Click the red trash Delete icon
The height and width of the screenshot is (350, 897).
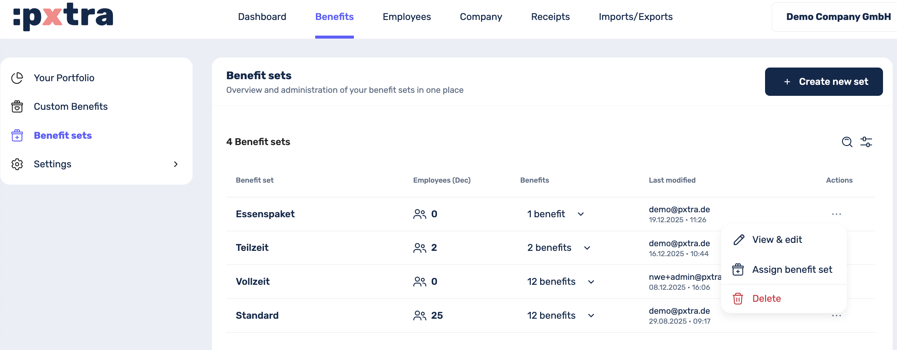[x=737, y=298]
